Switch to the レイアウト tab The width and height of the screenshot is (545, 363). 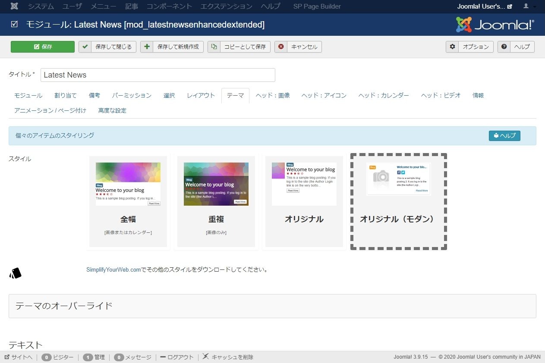(x=201, y=96)
